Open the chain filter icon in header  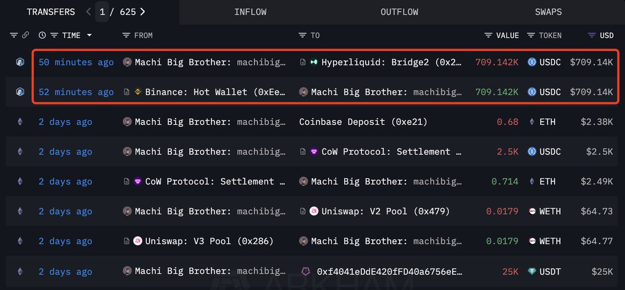[14, 35]
